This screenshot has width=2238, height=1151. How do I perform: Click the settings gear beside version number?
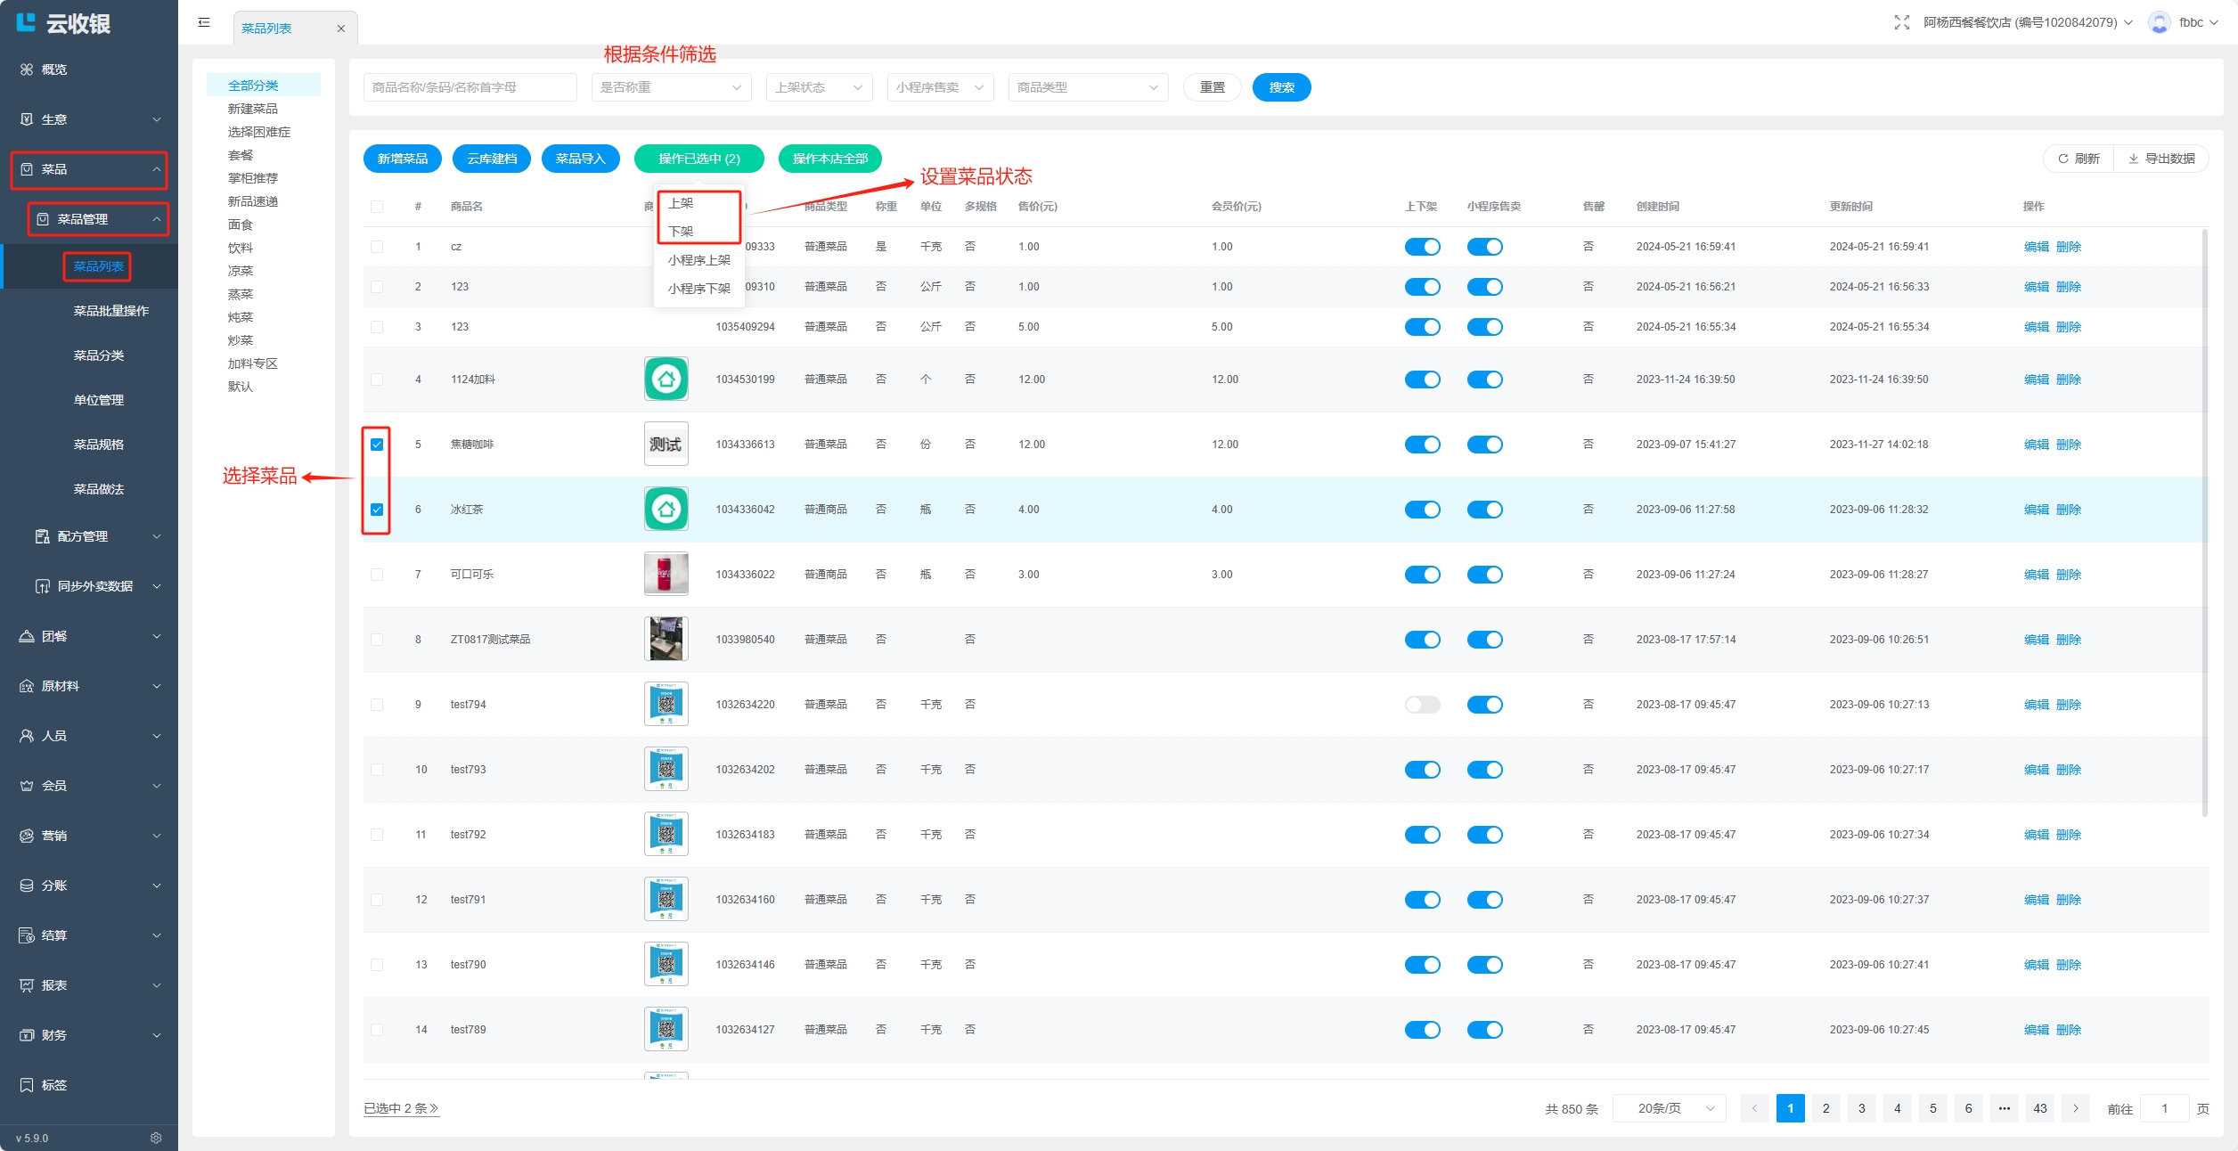pyautogui.click(x=156, y=1138)
